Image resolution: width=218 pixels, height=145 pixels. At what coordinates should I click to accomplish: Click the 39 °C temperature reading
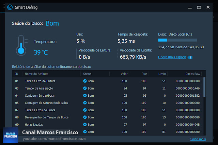coord(41,52)
